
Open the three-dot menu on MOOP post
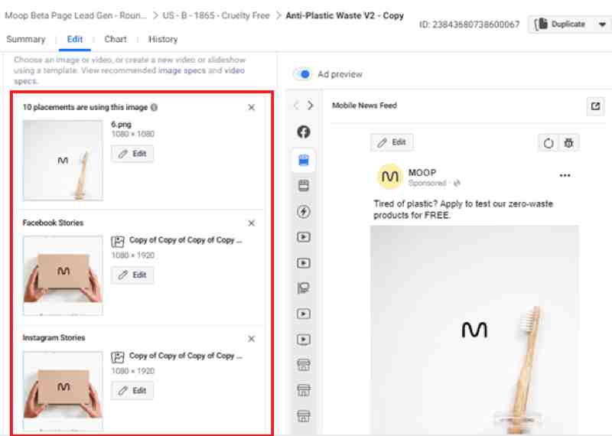coord(565,176)
